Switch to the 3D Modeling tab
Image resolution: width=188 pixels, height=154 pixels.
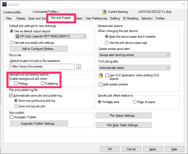(x=130, y=18)
